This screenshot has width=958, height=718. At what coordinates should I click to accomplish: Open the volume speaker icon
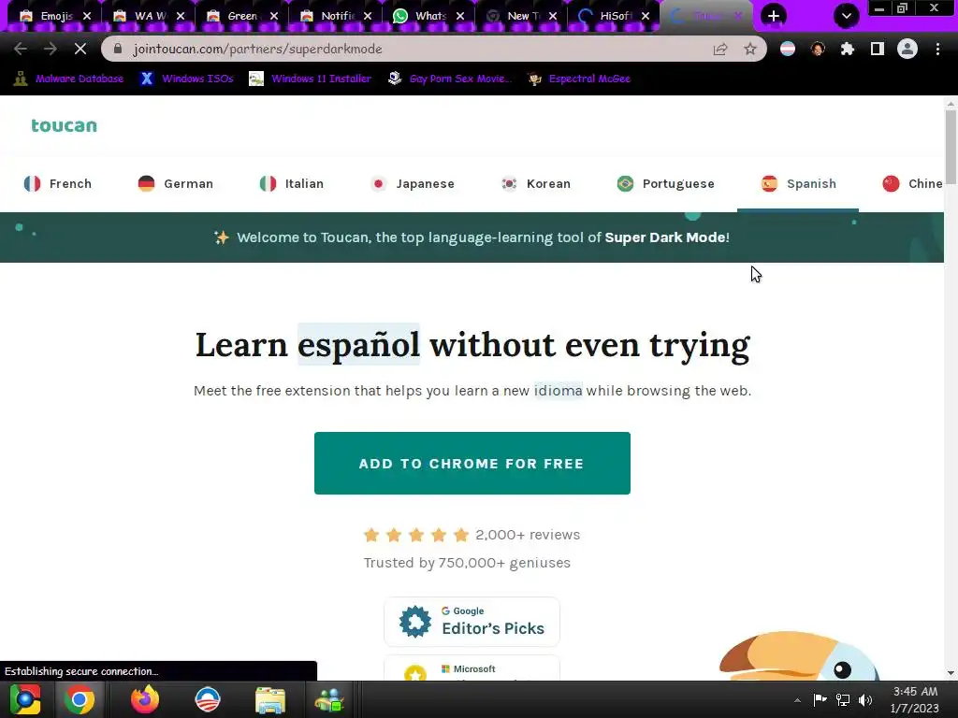(865, 699)
